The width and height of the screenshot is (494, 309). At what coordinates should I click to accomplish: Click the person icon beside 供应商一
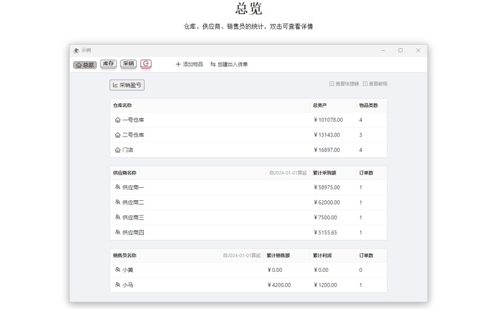point(117,187)
